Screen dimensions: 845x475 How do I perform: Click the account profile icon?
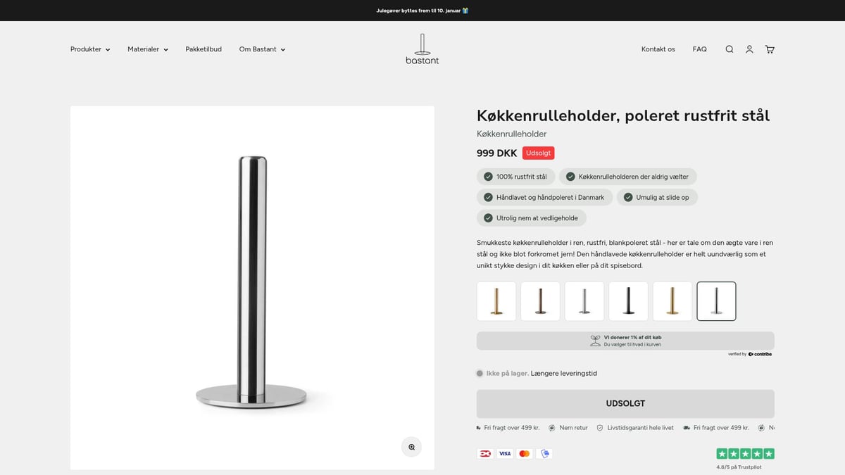tap(749, 49)
